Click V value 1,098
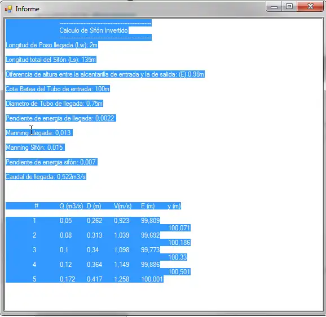Screen dimensions: 326x317 (122, 250)
